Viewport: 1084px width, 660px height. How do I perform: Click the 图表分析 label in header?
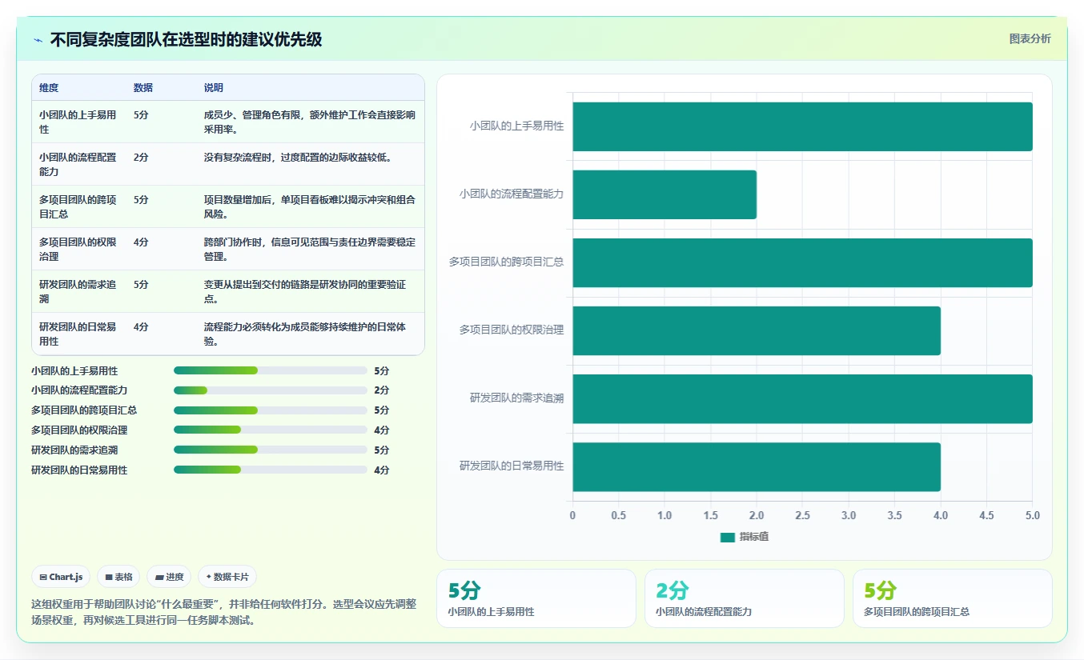pos(1030,38)
